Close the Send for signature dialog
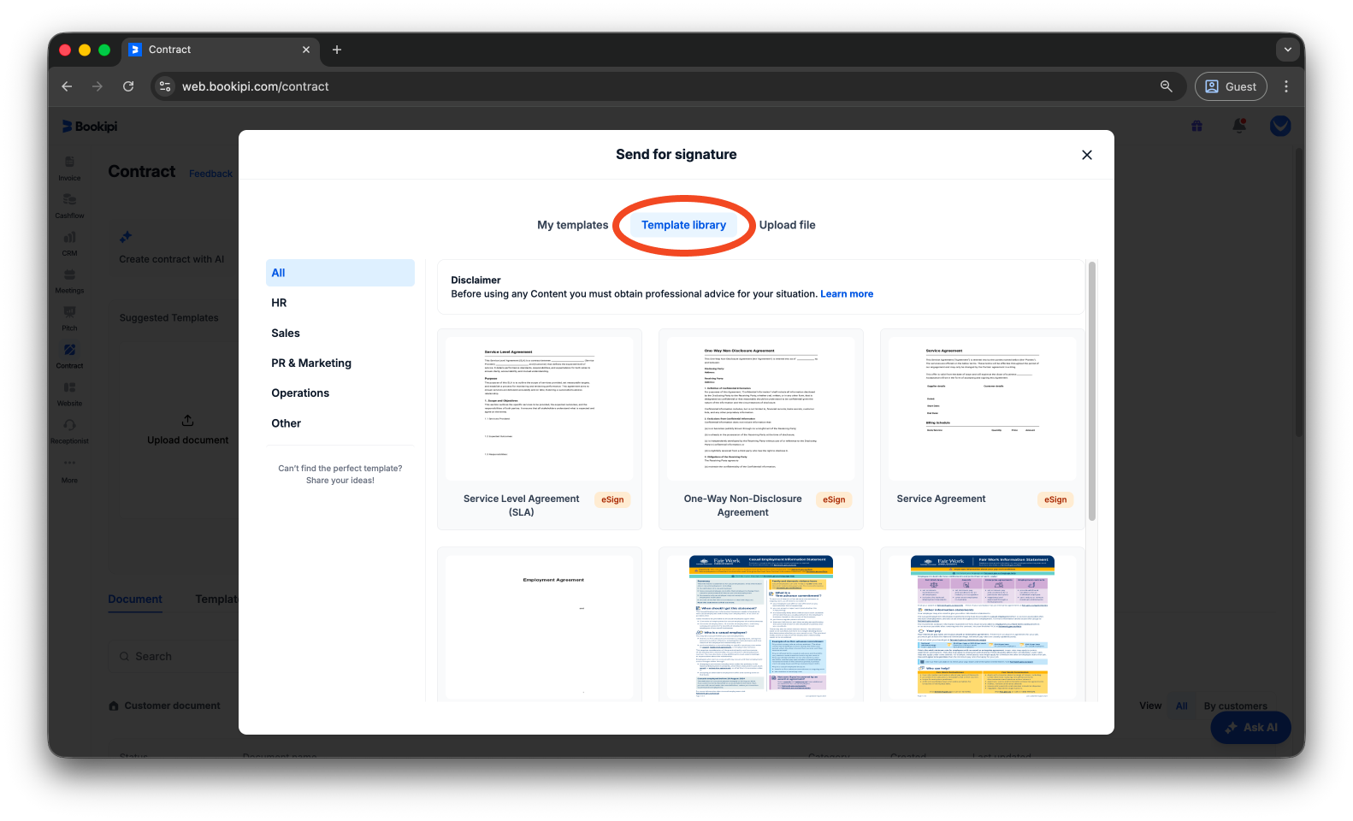The height and width of the screenshot is (821, 1353). pyautogui.click(x=1087, y=155)
